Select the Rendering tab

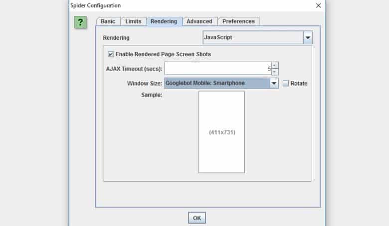pos(164,21)
